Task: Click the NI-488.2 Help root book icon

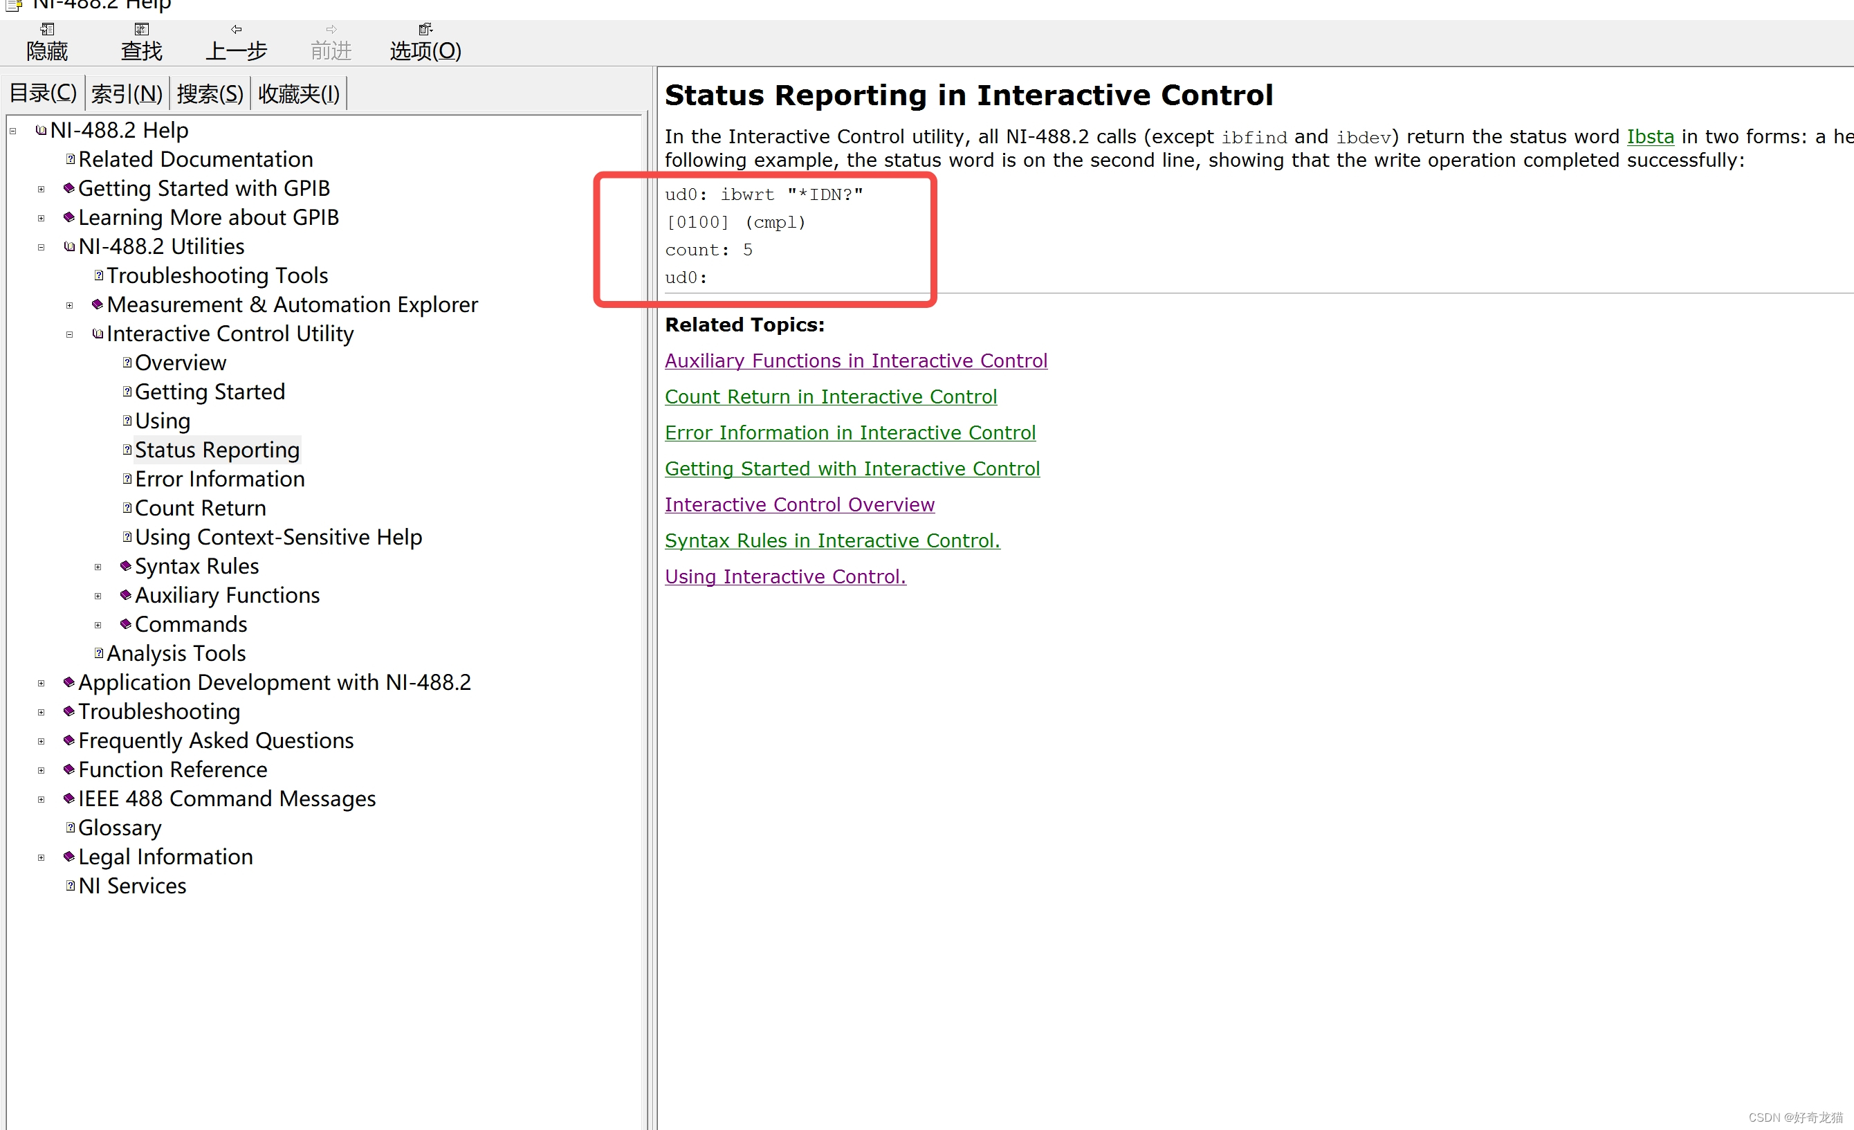Action: coord(42,131)
